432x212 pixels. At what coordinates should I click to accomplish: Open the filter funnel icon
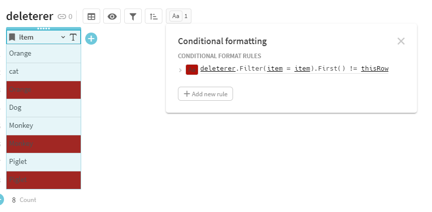point(133,17)
